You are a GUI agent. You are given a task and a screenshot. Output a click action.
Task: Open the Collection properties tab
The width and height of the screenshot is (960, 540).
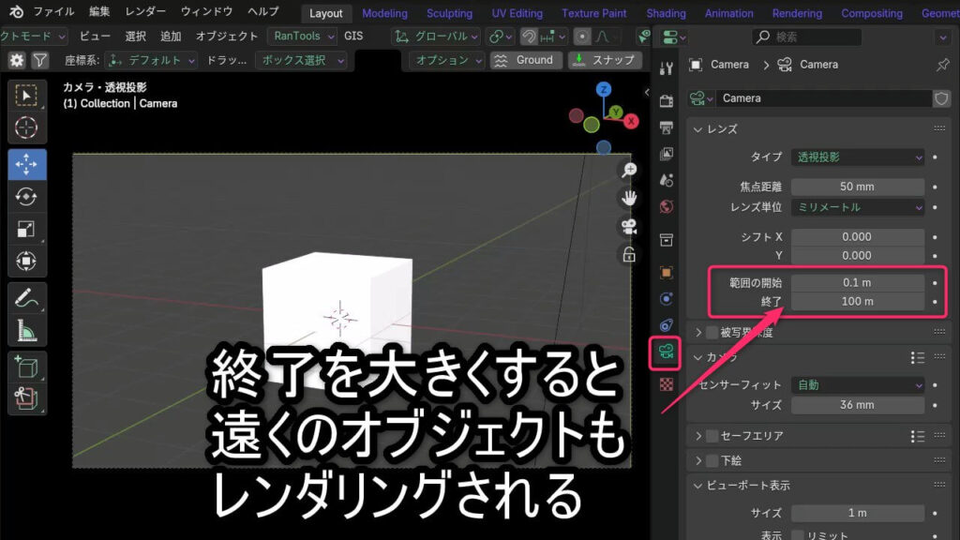tap(667, 239)
